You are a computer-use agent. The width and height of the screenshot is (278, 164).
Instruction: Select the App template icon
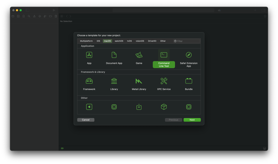[x=89, y=55]
